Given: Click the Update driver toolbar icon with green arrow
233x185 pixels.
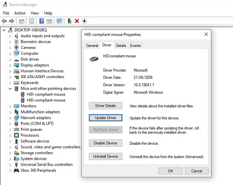Looking at the screenshot, I should click(69, 21).
